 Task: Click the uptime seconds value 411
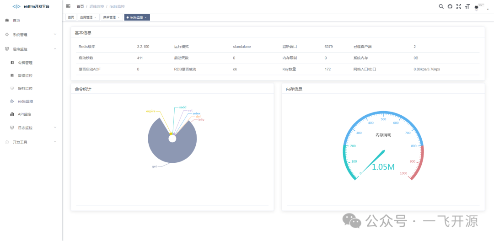[x=140, y=58]
